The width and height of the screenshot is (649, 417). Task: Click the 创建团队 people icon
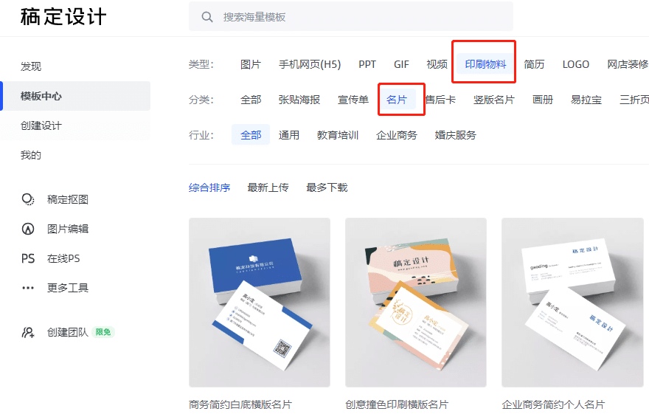28,333
